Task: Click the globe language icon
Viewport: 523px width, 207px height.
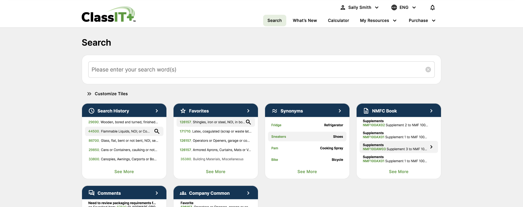Action: [394, 8]
